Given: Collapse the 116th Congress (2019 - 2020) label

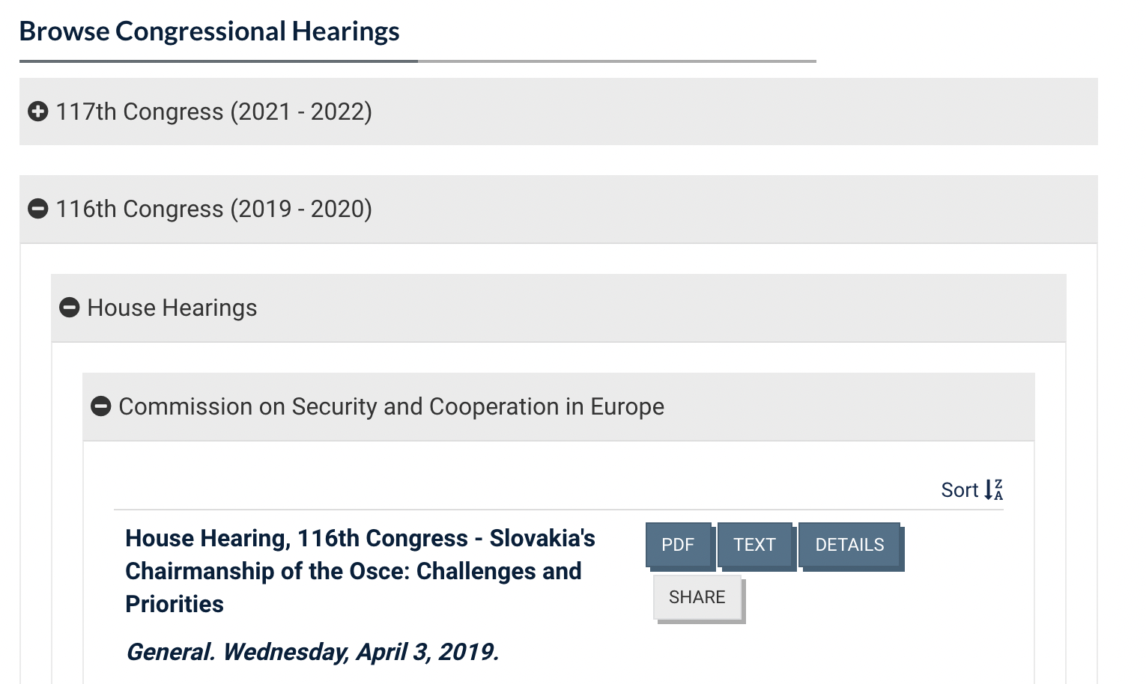Looking at the screenshot, I should tap(213, 209).
